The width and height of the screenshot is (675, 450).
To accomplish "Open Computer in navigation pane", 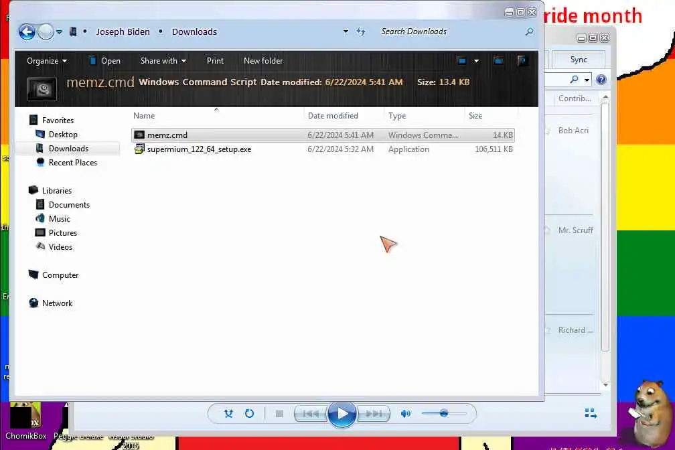I will (x=60, y=275).
